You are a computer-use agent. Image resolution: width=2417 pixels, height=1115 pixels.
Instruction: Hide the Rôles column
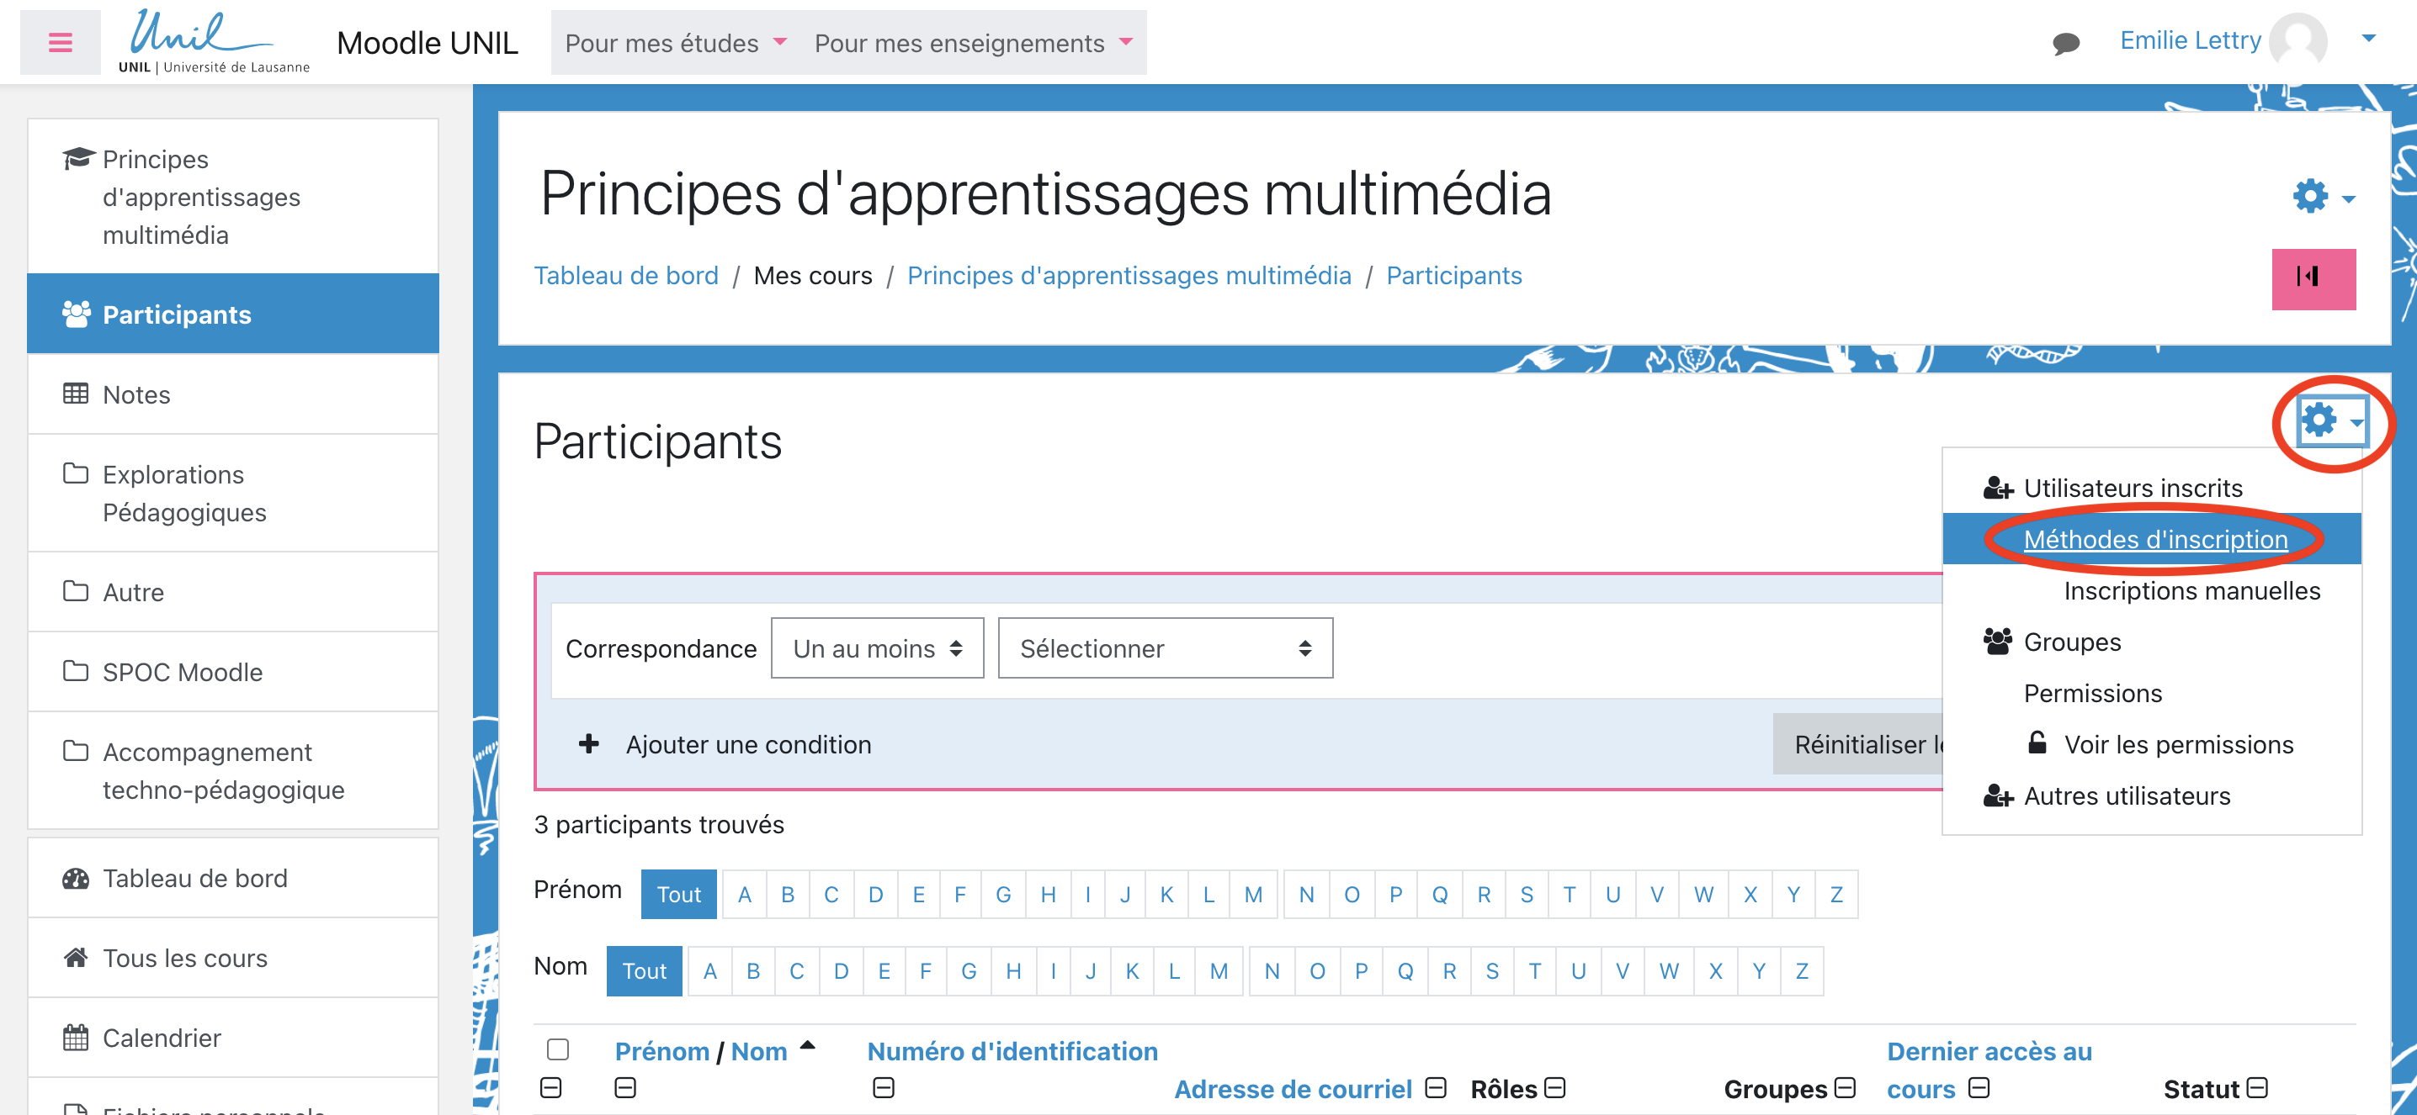(x=1556, y=1088)
